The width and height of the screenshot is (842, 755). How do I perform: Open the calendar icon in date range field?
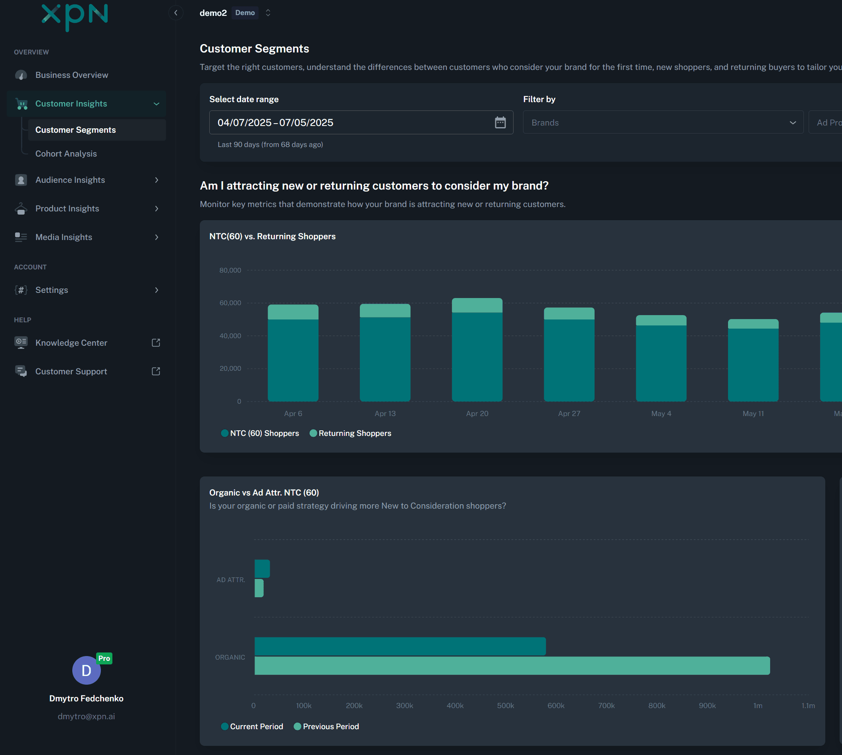[500, 122]
